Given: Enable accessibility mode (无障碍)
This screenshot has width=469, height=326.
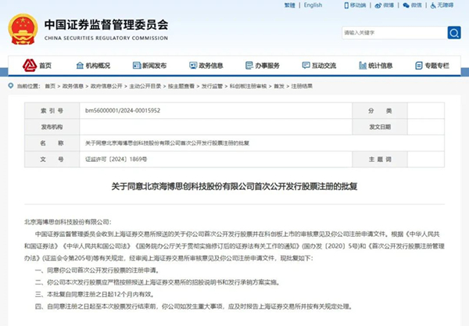Looking at the screenshot, I should point(446,5).
